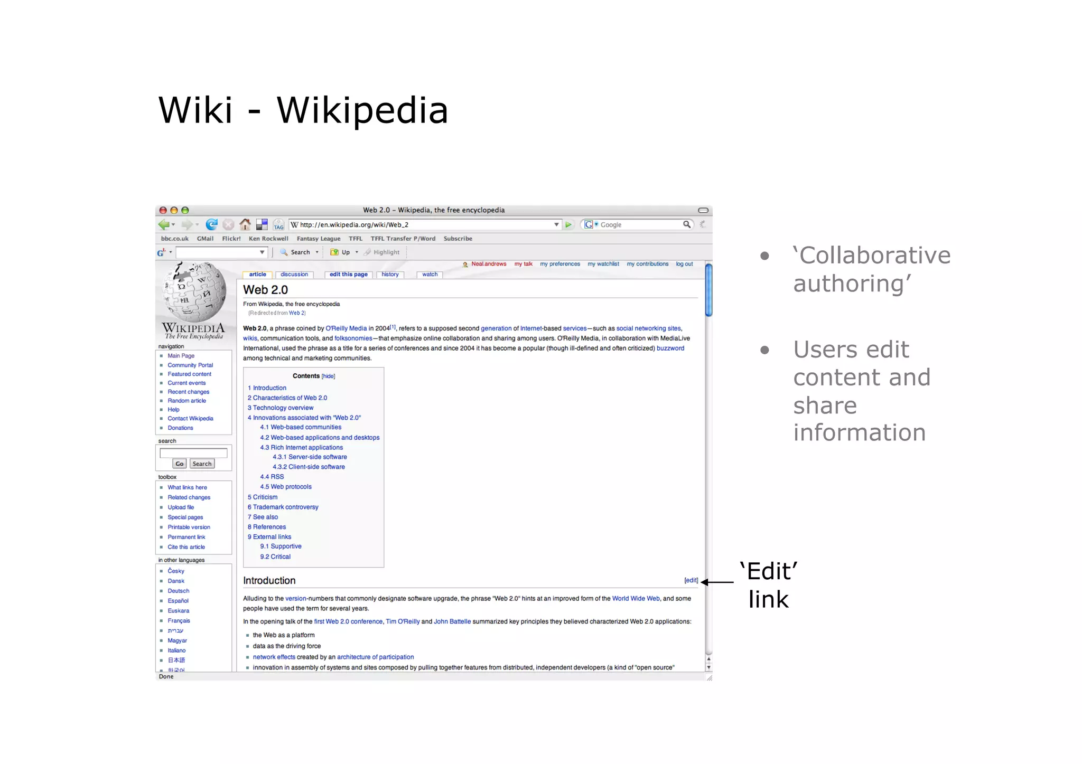Open the Back button history dropdown arrow
The width and height of the screenshot is (1082, 764).
coord(173,225)
